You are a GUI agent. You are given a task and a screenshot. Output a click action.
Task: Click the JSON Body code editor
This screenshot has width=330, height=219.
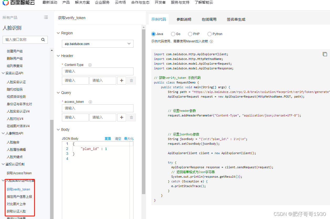point(98,180)
